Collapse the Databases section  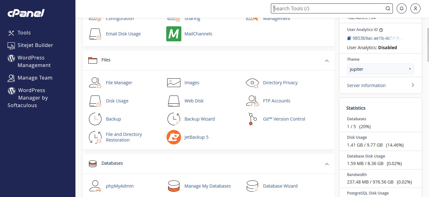tap(327, 164)
